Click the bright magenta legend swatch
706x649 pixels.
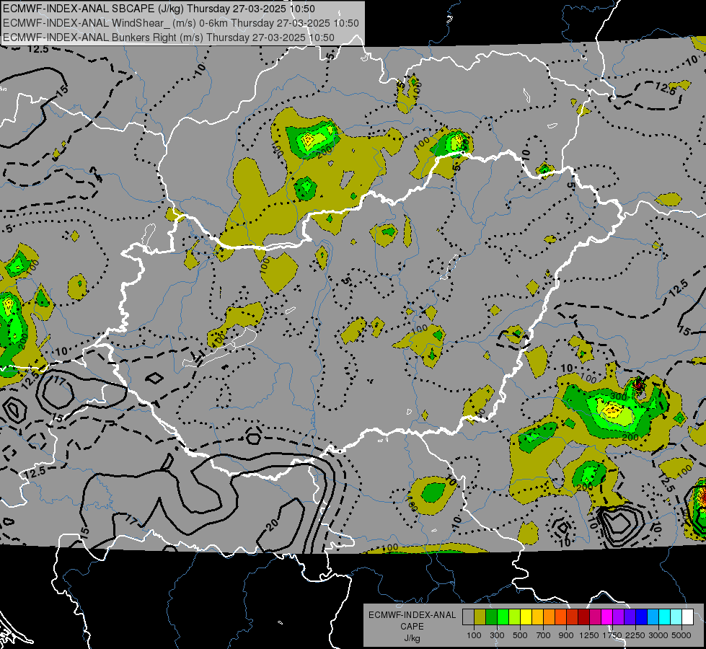pyautogui.click(x=607, y=617)
